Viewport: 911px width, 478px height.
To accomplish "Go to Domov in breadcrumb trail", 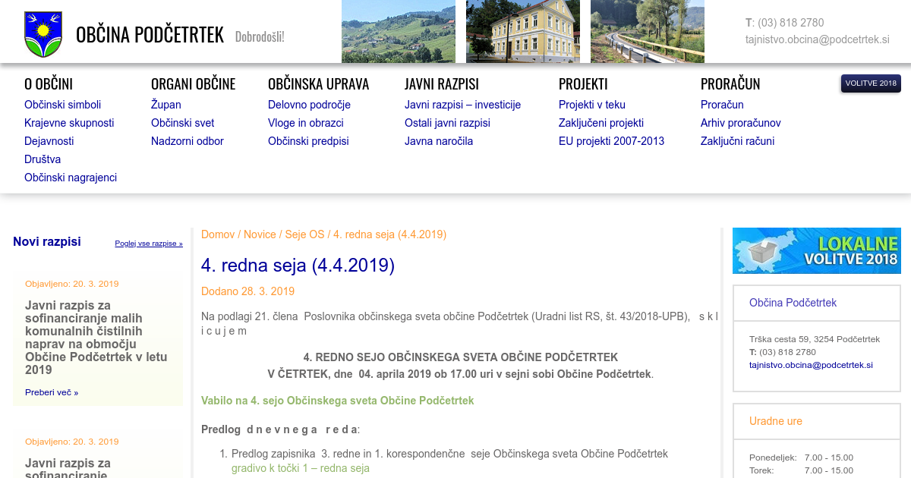I will 218,234.
